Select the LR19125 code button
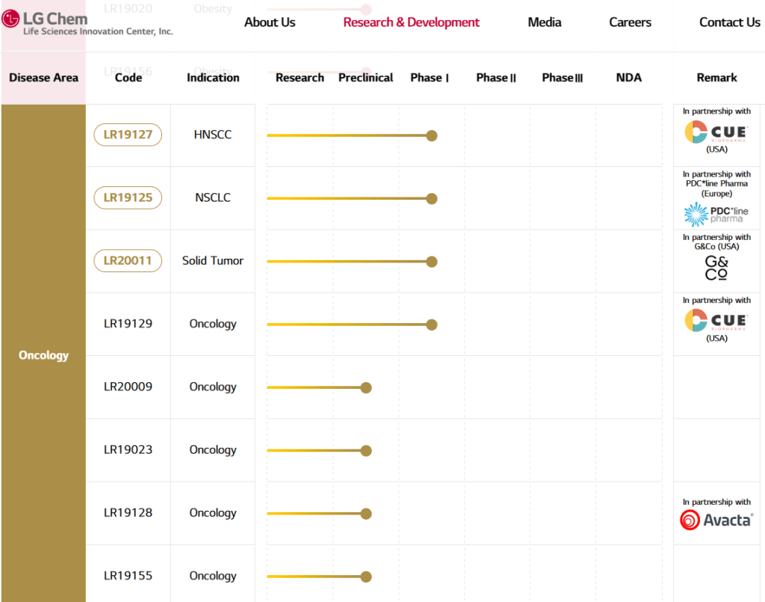 [128, 198]
